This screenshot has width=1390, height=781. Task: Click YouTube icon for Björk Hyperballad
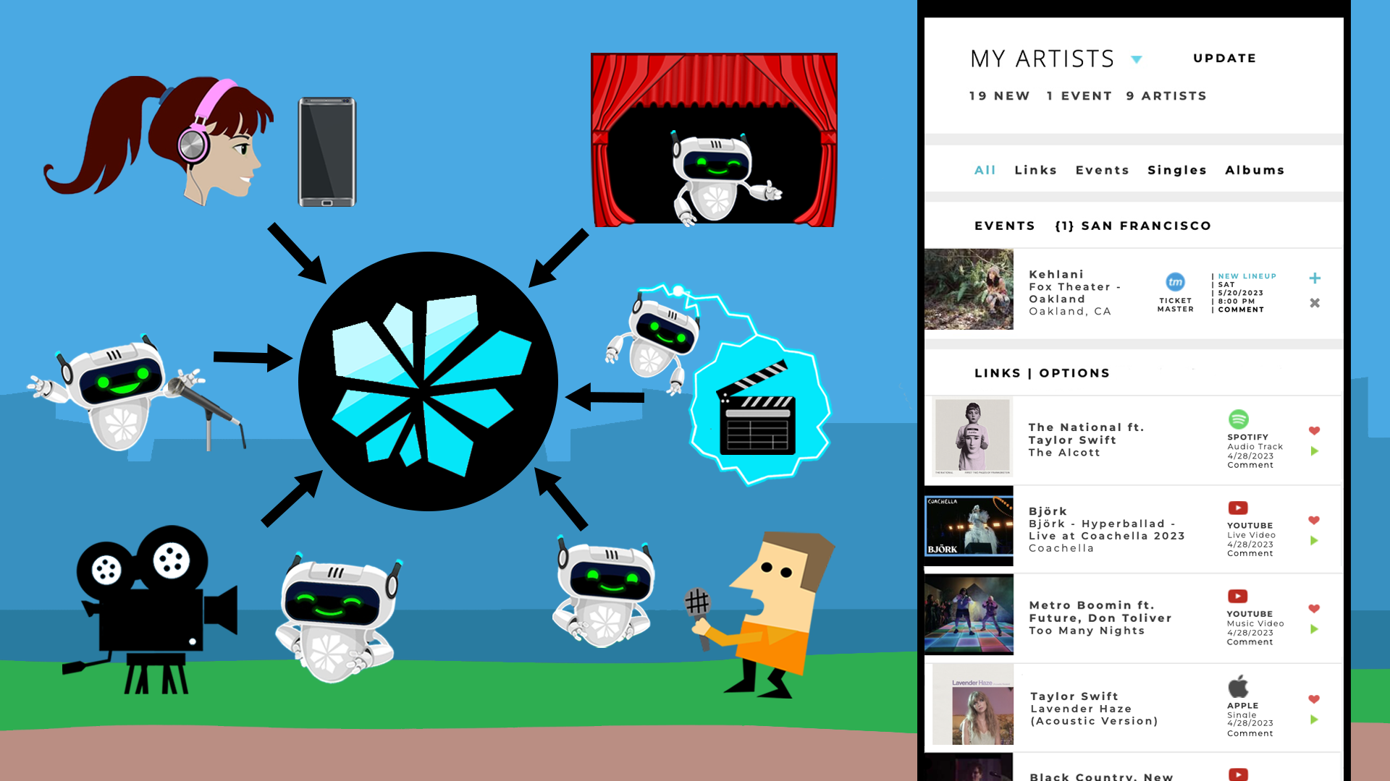point(1238,508)
